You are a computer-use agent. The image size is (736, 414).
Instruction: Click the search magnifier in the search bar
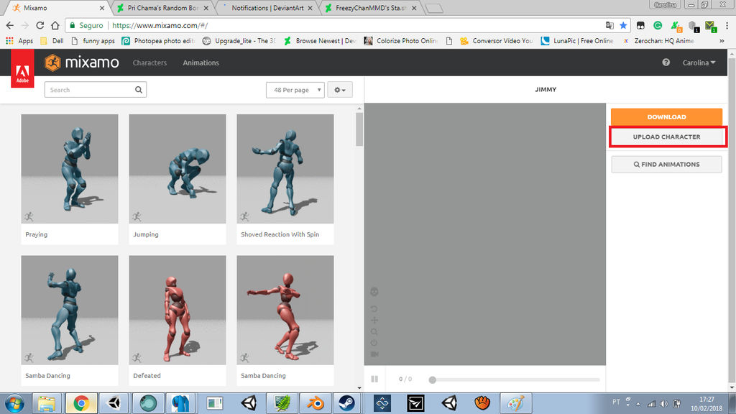139,89
